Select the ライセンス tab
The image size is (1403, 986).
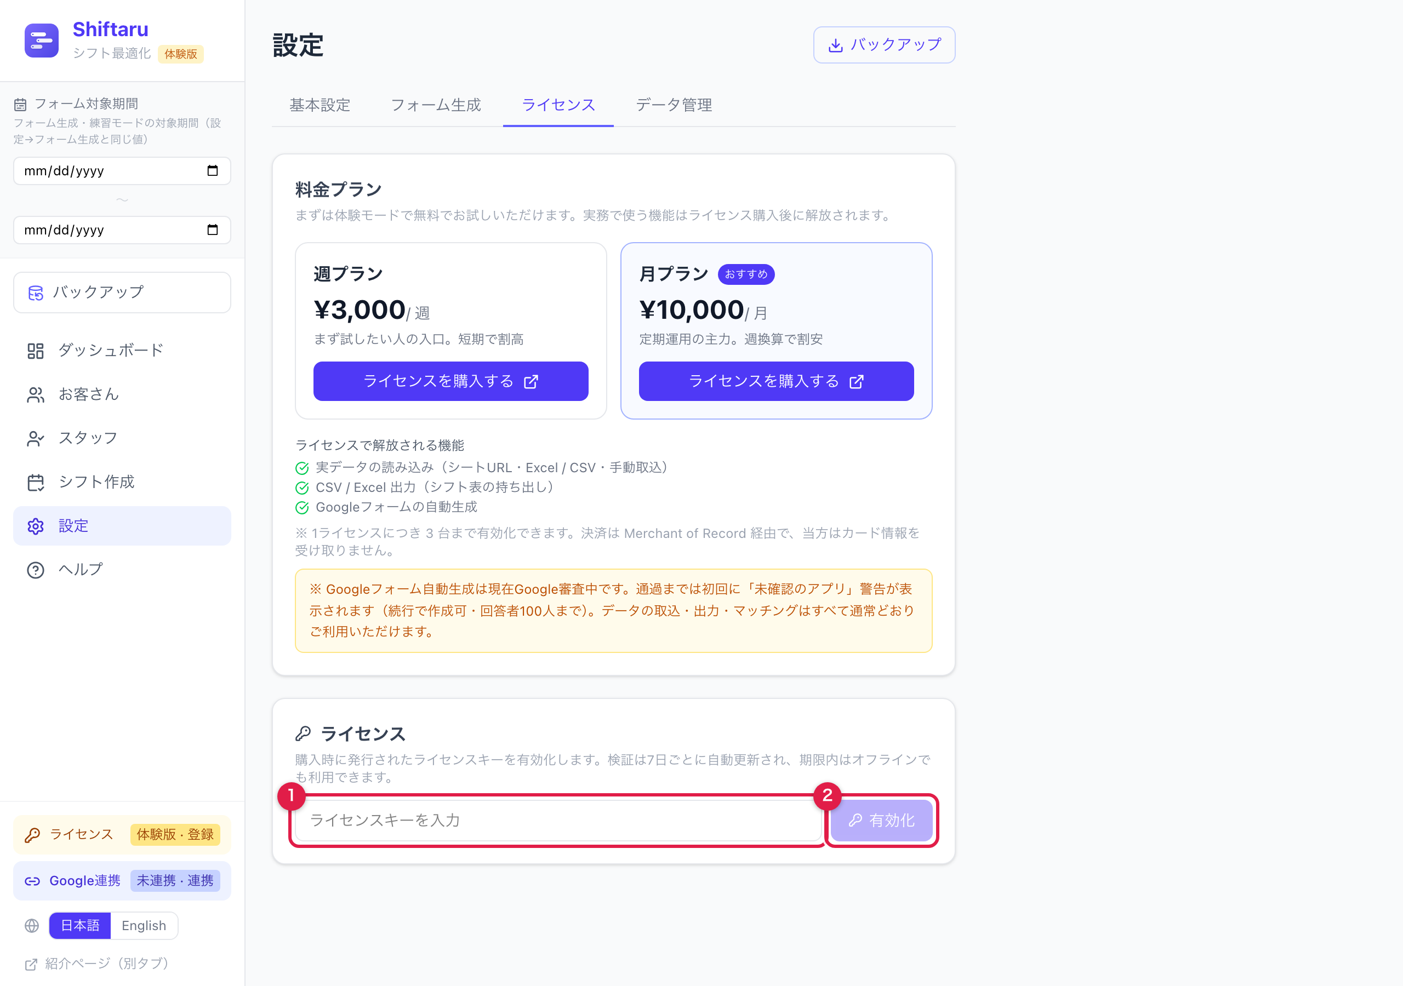coord(558,105)
